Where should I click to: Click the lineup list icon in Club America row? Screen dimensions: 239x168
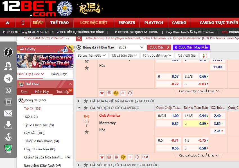click(x=116, y=157)
